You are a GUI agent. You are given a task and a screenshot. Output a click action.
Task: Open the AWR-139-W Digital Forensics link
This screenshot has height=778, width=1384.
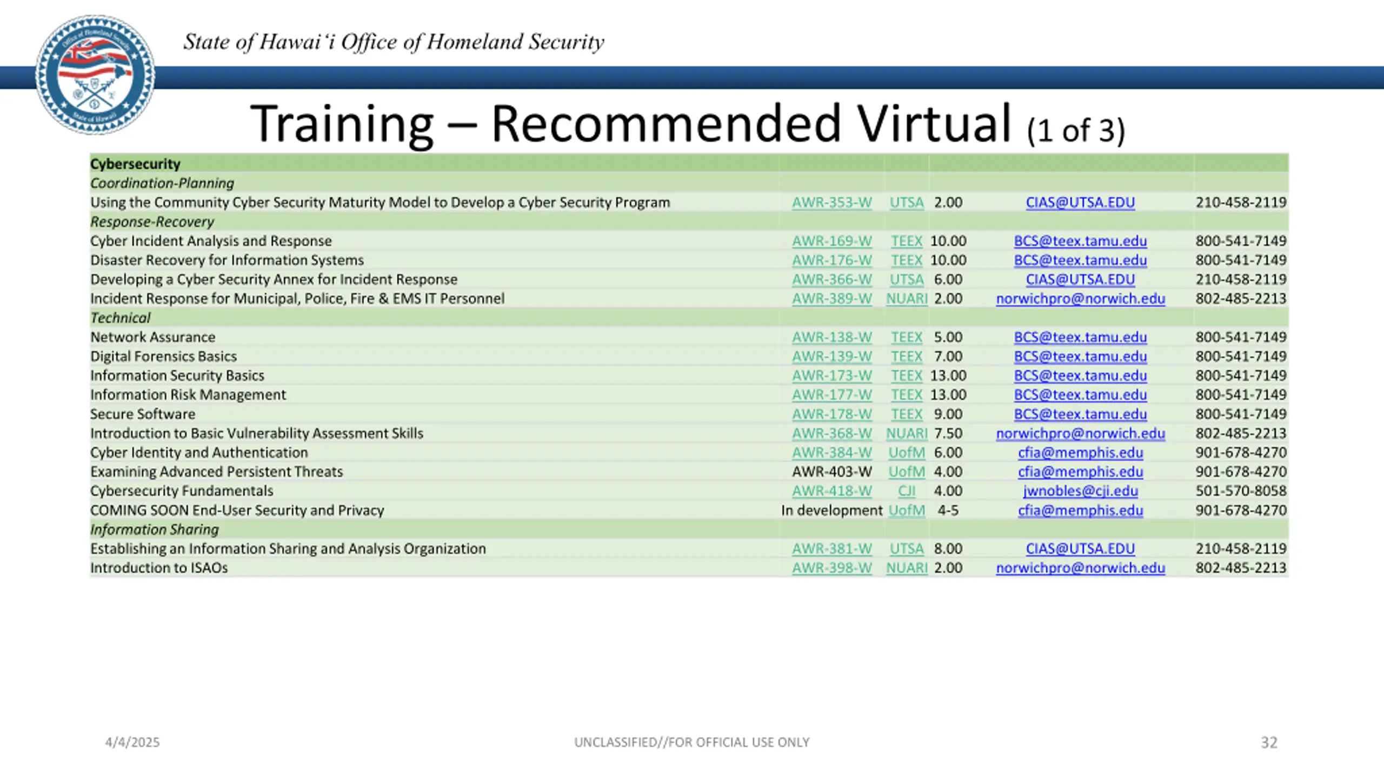click(831, 357)
